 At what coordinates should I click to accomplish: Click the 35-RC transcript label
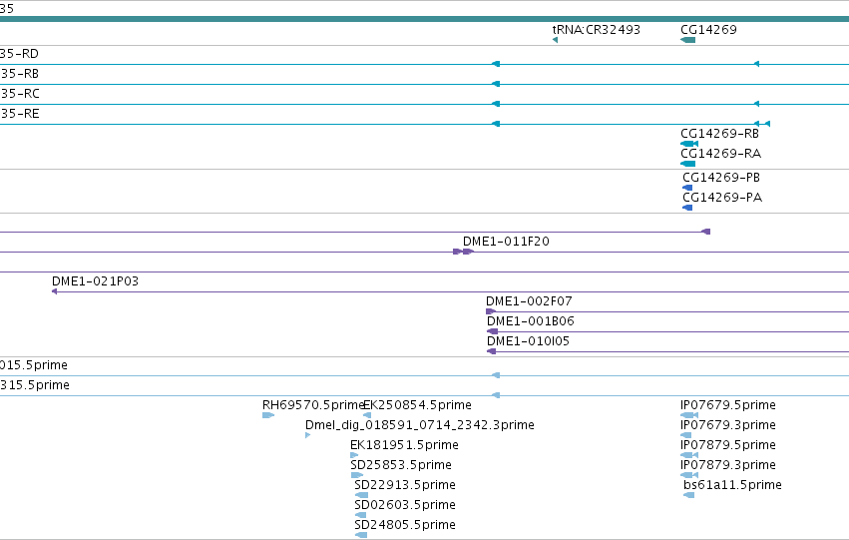pos(20,94)
